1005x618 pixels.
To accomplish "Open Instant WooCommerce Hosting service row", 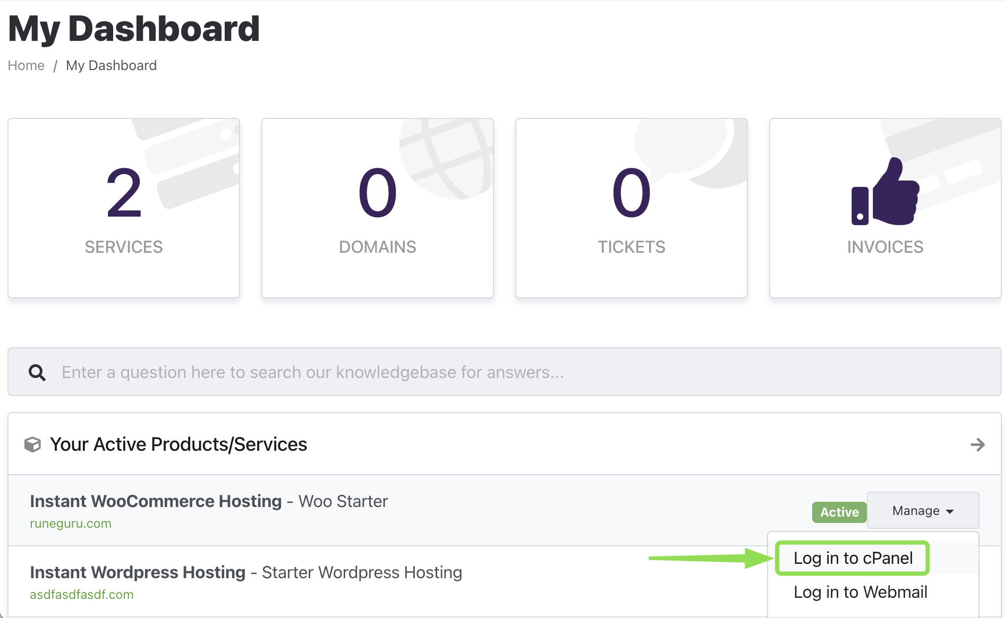I will (156, 501).
